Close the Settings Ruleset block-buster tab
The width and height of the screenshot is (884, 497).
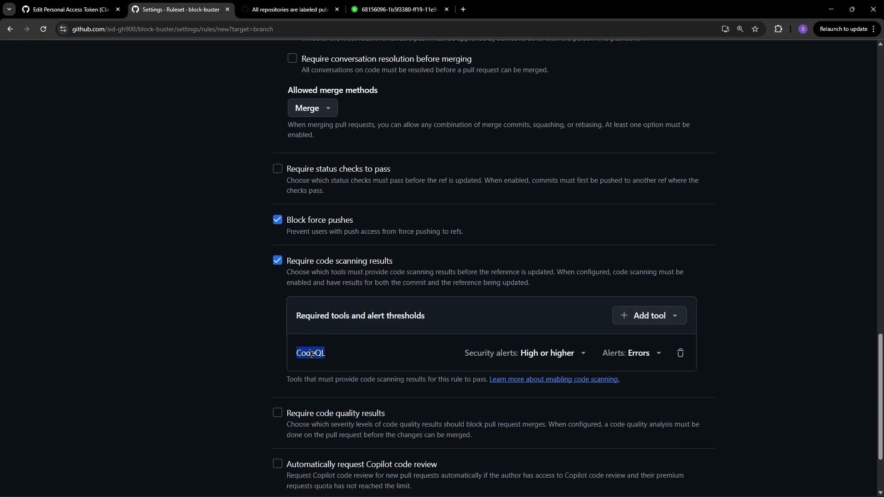(227, 9)
